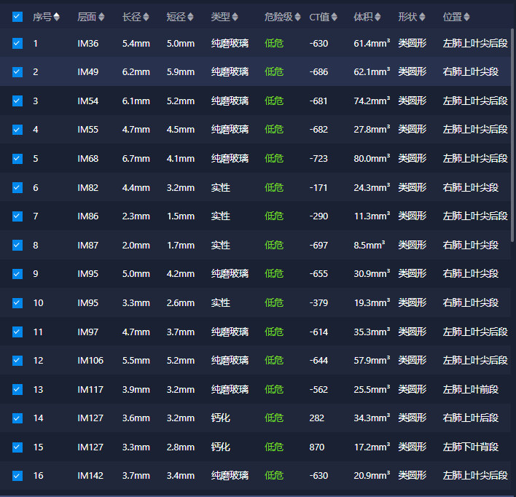Sort by 位置 column sort icon

[466, 17]
